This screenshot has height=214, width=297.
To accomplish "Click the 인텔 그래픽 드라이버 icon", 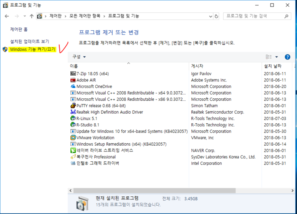I will pyautogui.click(x=73, y=163).
